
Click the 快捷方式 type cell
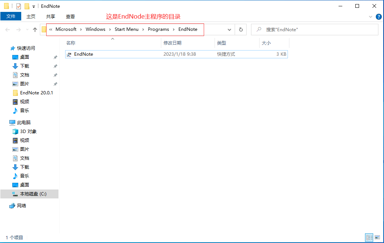(226, 54)
